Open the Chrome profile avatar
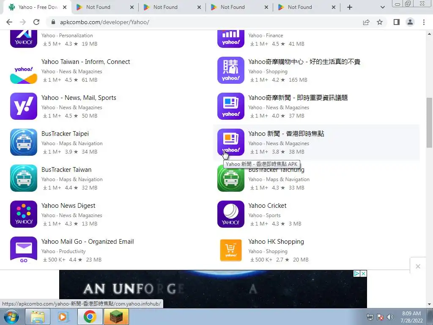 click(x=410, y=22)
